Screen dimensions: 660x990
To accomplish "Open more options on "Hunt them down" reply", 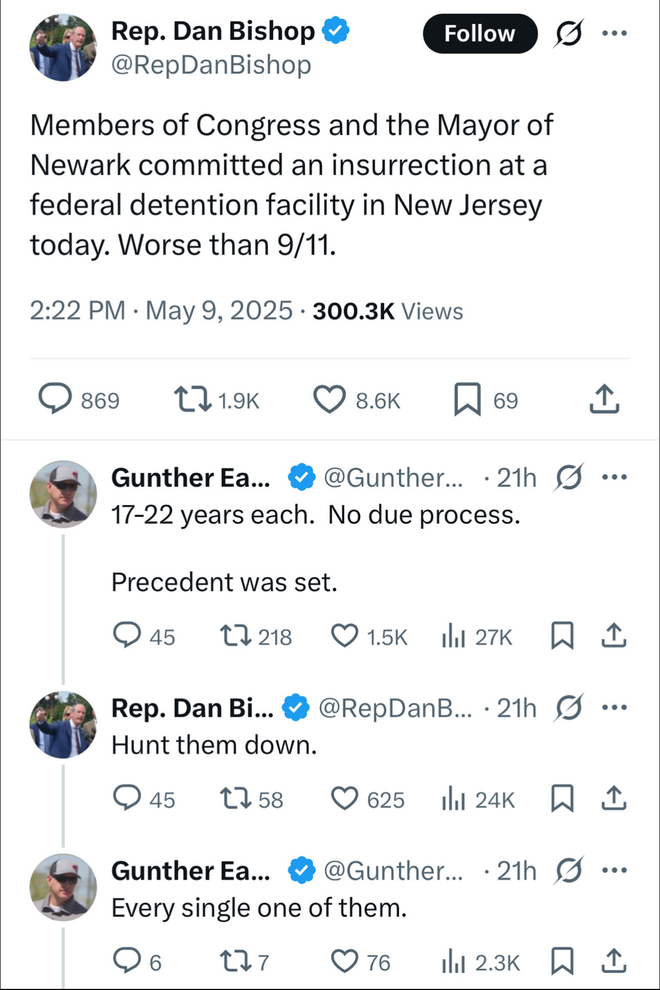I will pyautogui.click(x=614, y=707).
